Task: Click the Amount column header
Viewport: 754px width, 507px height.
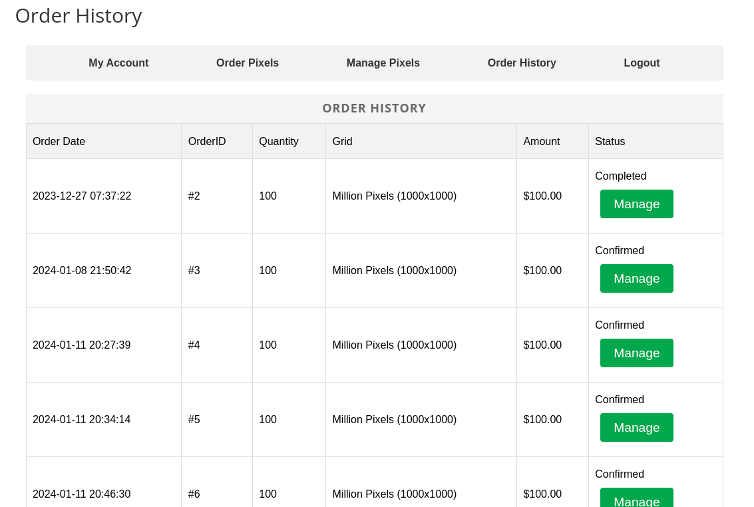Action: [x=541, y=141]
